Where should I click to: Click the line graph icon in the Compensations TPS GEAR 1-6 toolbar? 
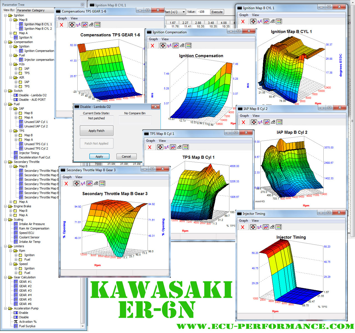[x=78, y=25]
